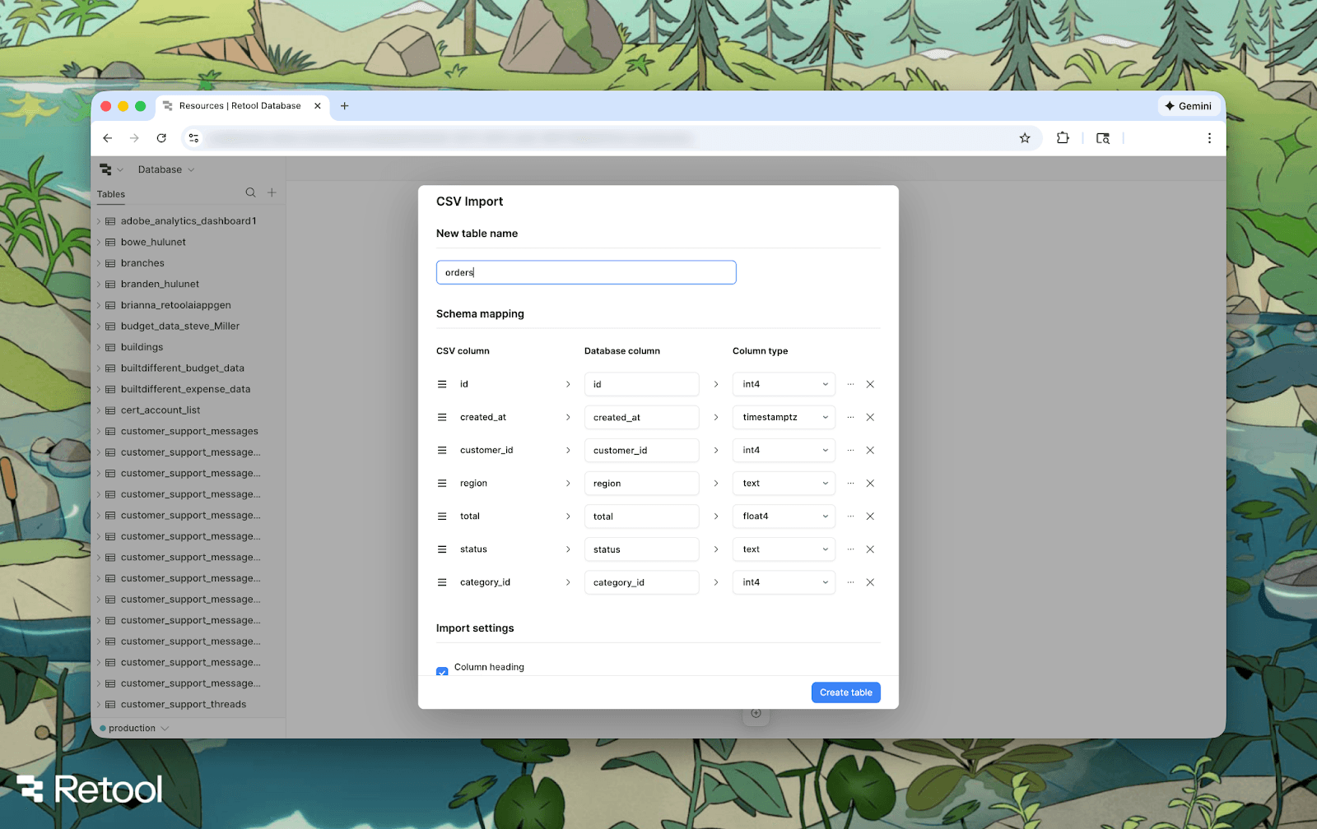
Task: Select the Tables tab in the sidebar
Action: point(110,194)
